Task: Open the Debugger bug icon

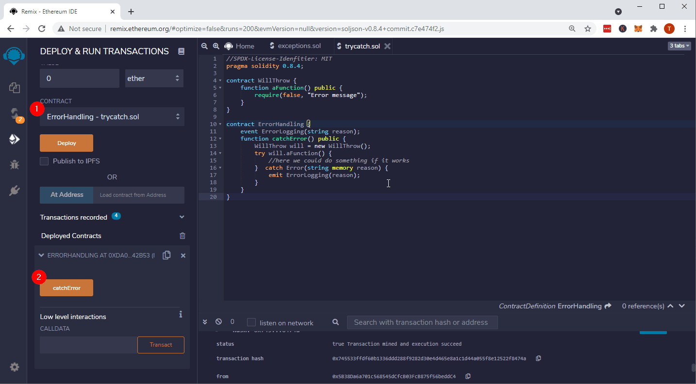Action: coord(14,164)
